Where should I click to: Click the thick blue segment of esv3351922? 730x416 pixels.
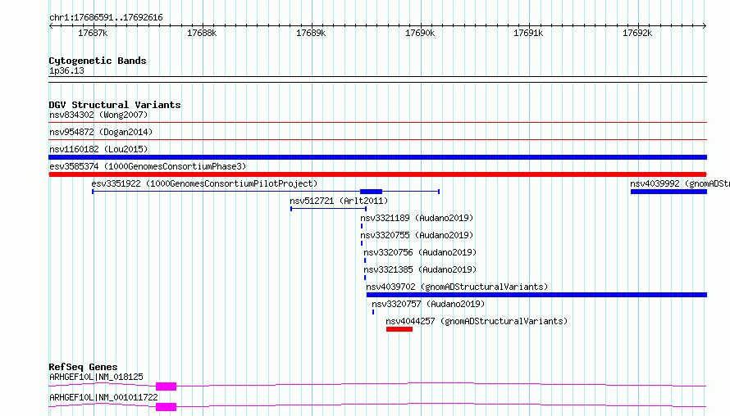(x=371, y=192)
